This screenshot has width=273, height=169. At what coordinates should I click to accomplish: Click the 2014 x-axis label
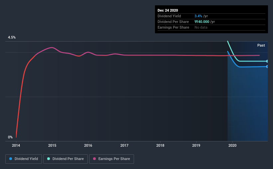[16, 145]
